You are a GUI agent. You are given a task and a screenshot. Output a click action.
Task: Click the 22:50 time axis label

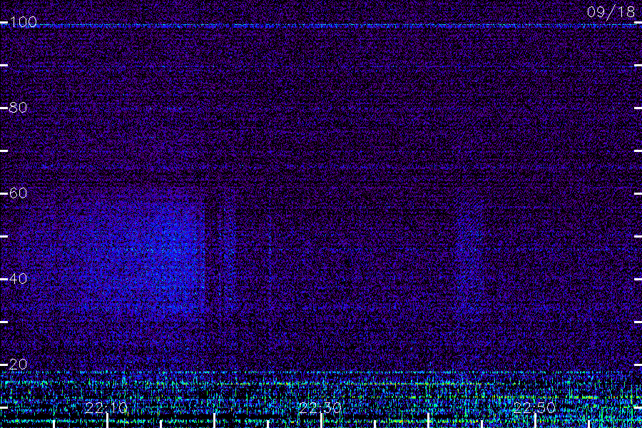click(x=534, y=408)
